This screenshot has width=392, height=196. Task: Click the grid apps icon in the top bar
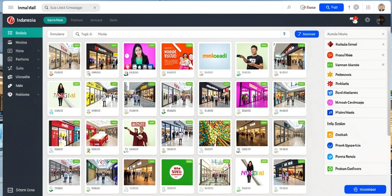tap(368, 8)
